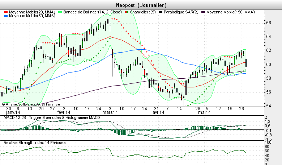Image resolution: width=282 pixels, height=165 pixels.
Task: Click the "Relative Strength Index 14 Périodes" heading
Action: [35, 143]
